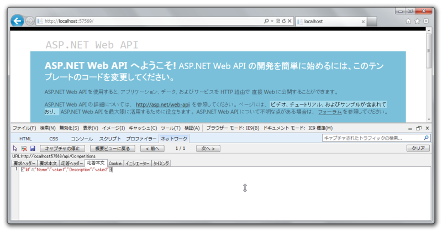The height and width of the screenshot is (231, 442).
Task: Activate the select element by click arrow icon
Action: (x=15, y=148)
